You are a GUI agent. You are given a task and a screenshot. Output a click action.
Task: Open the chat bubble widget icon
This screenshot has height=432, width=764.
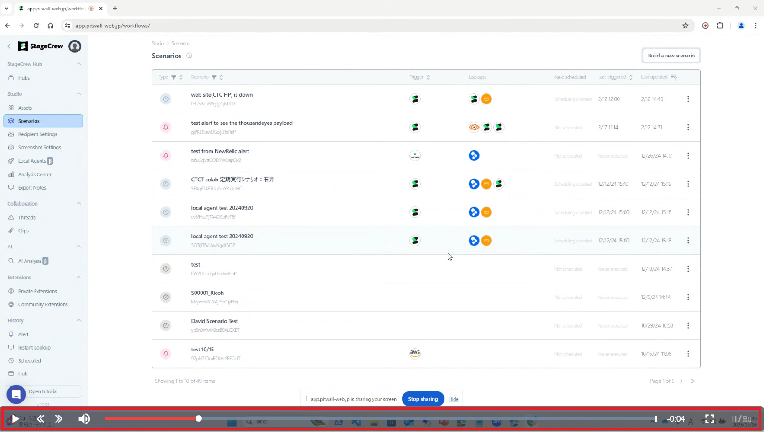16,395
